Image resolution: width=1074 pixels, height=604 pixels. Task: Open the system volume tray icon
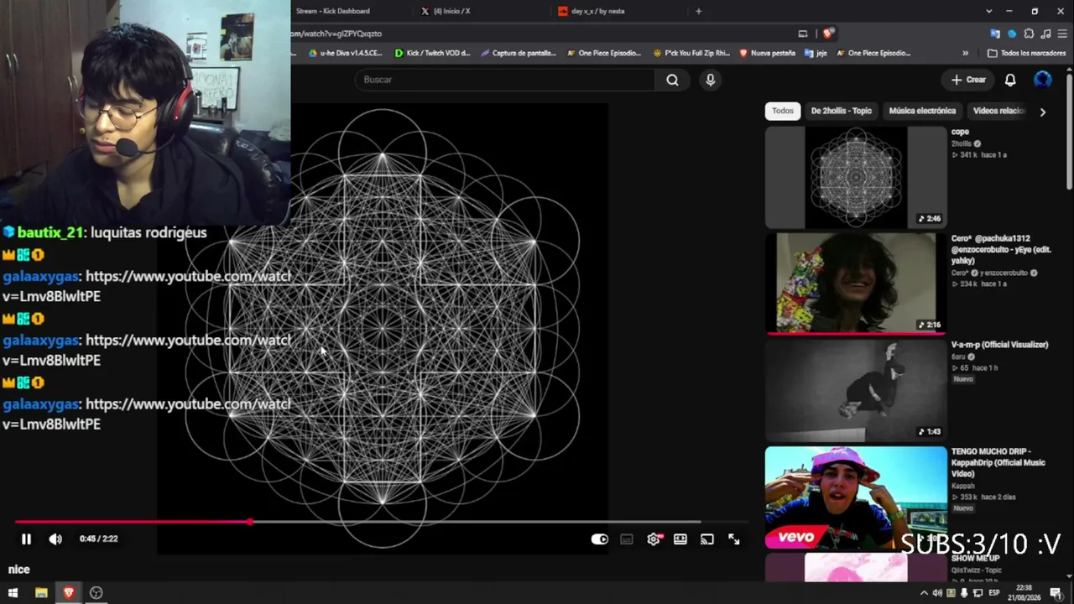click(937, 593)
